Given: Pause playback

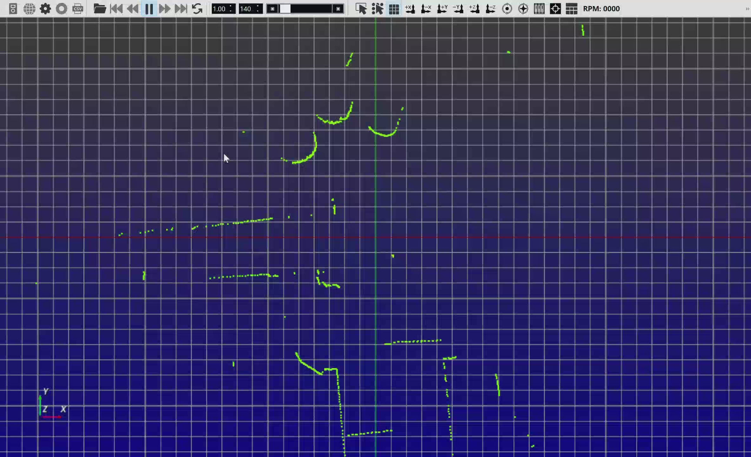Looking at the screenshot, I should (x=149, y=9).
